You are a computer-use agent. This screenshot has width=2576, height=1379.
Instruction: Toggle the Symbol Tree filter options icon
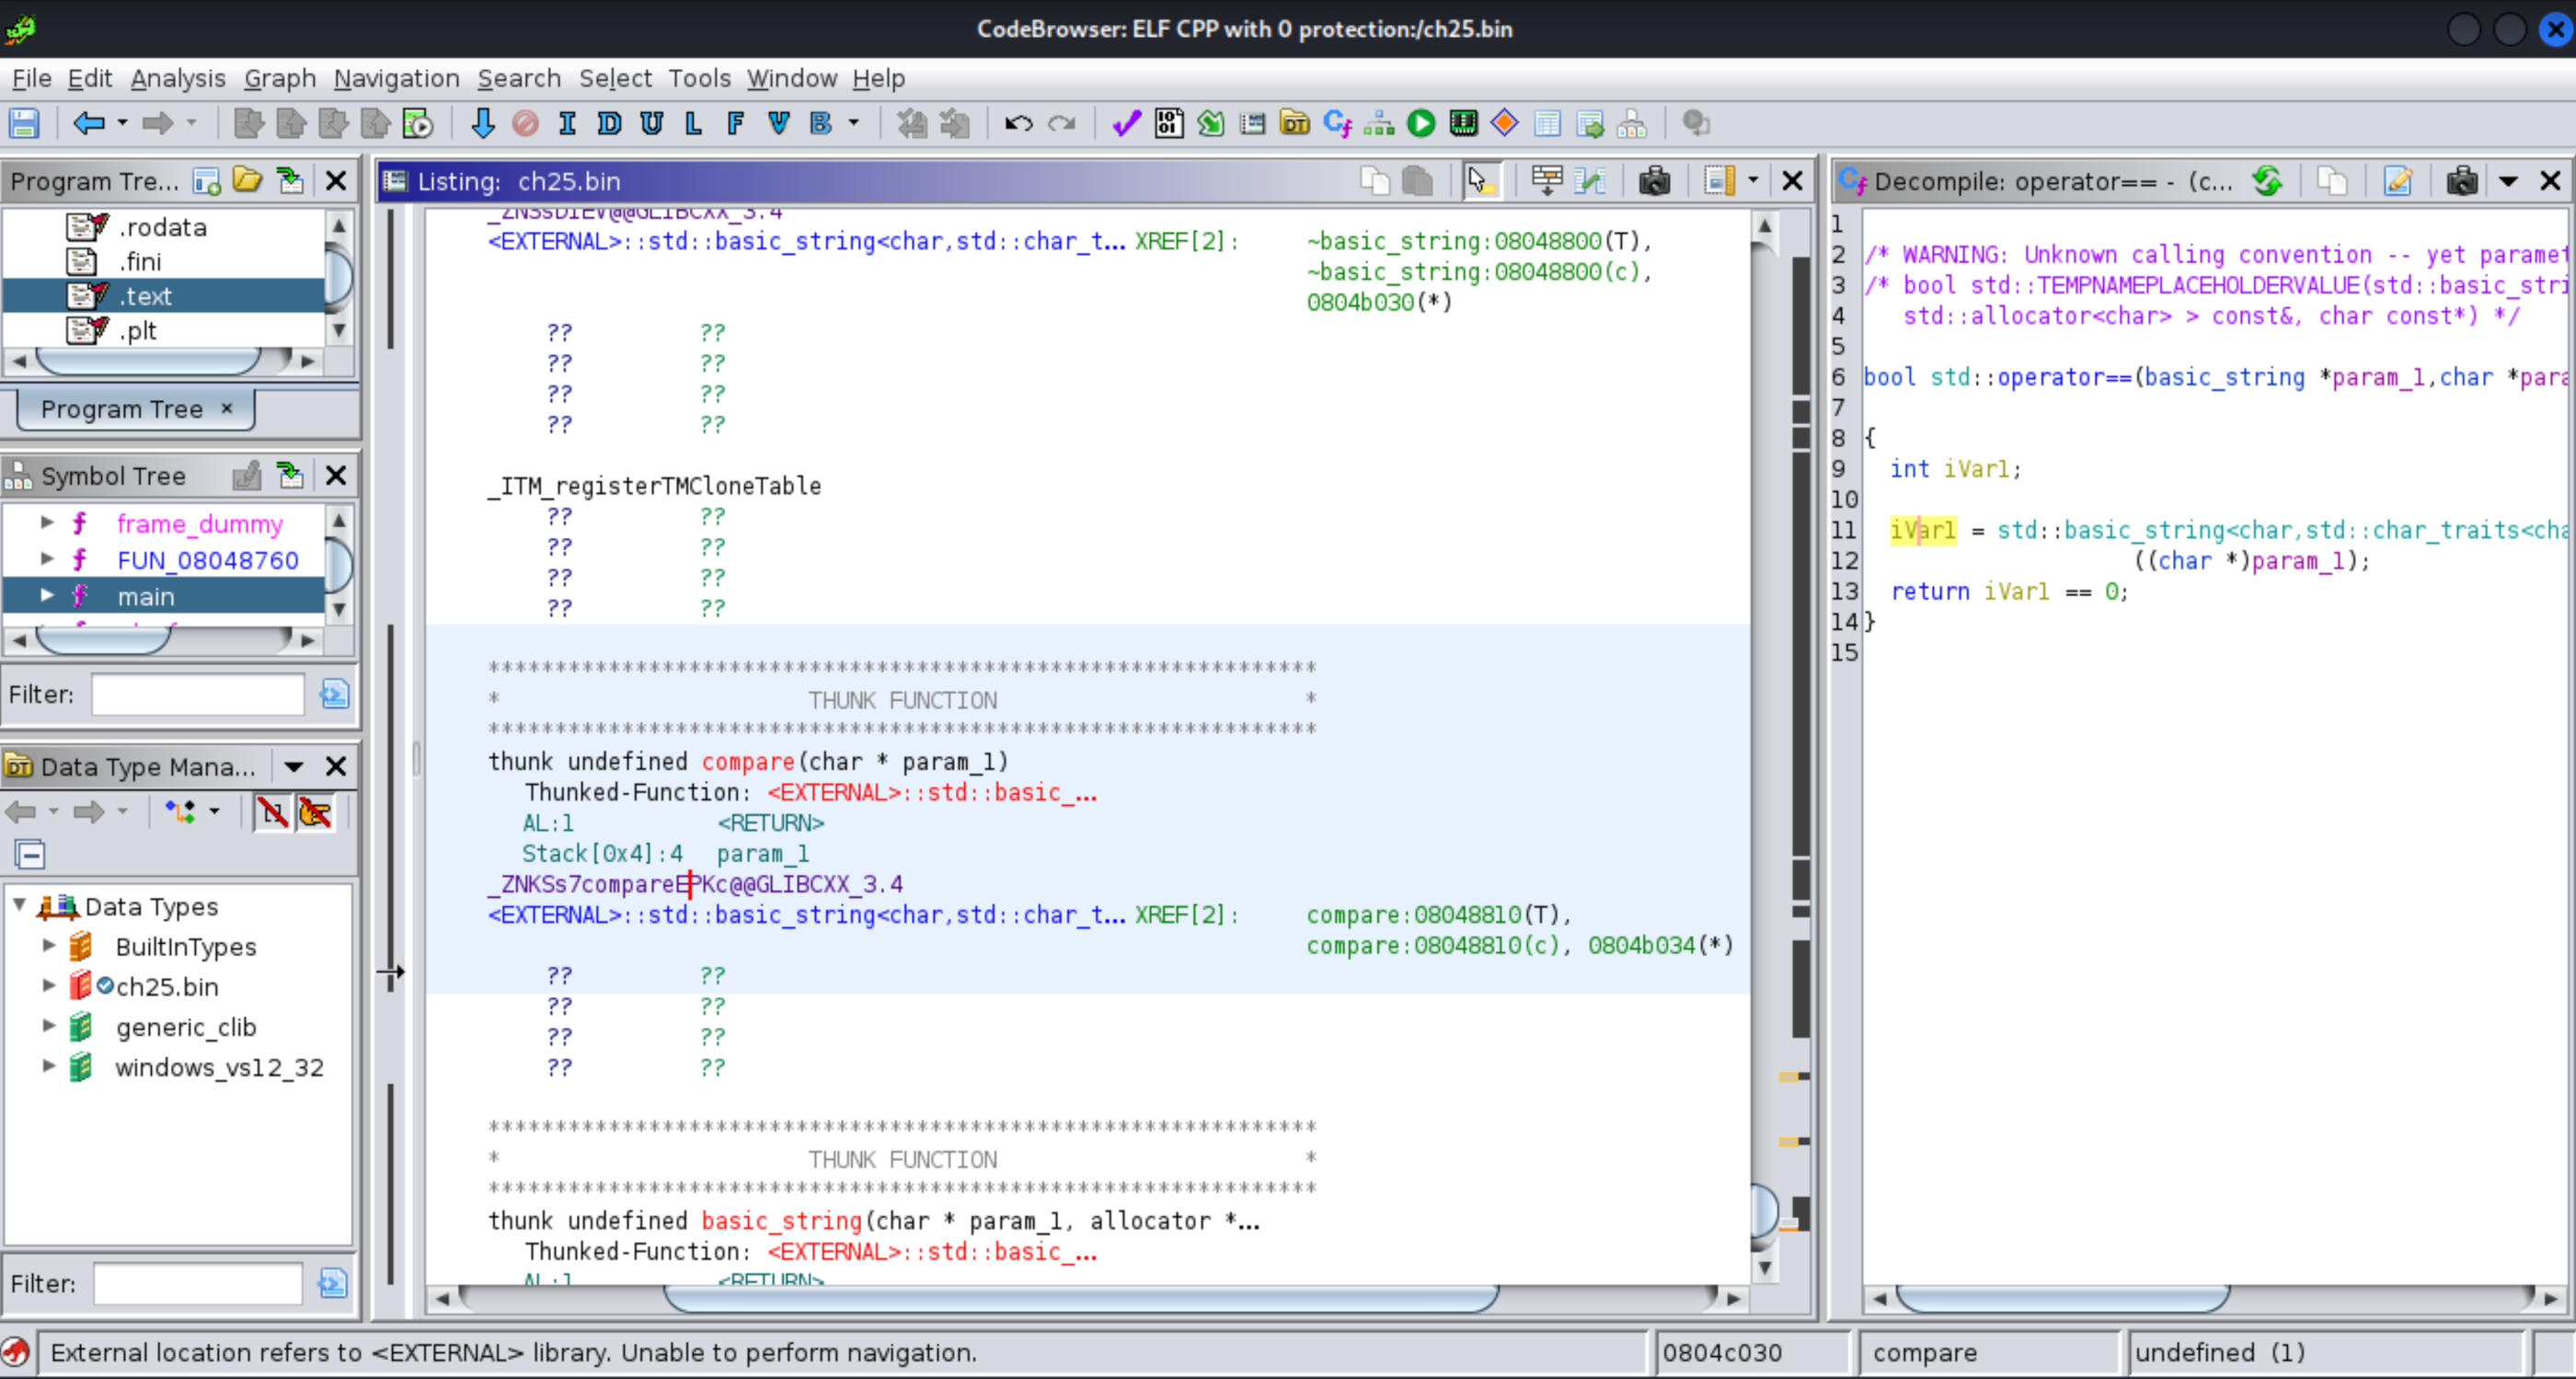click(x=334, y=693)
